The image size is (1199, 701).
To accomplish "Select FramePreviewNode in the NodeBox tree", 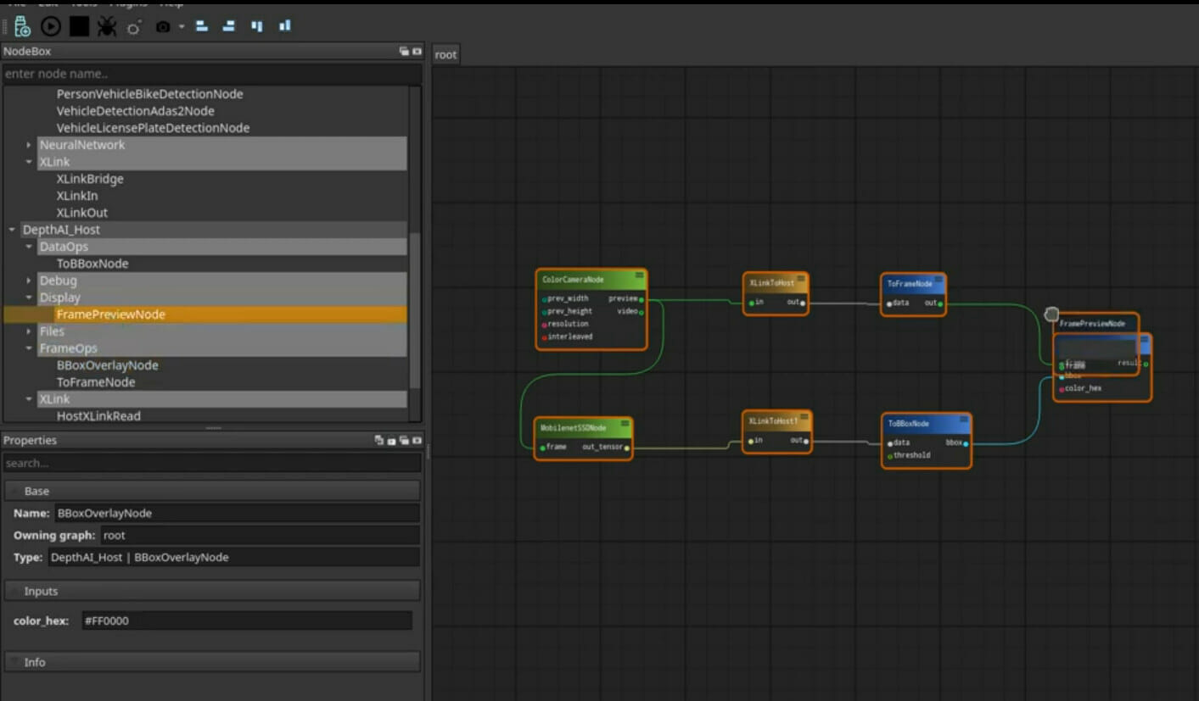I will coord(111,314).
